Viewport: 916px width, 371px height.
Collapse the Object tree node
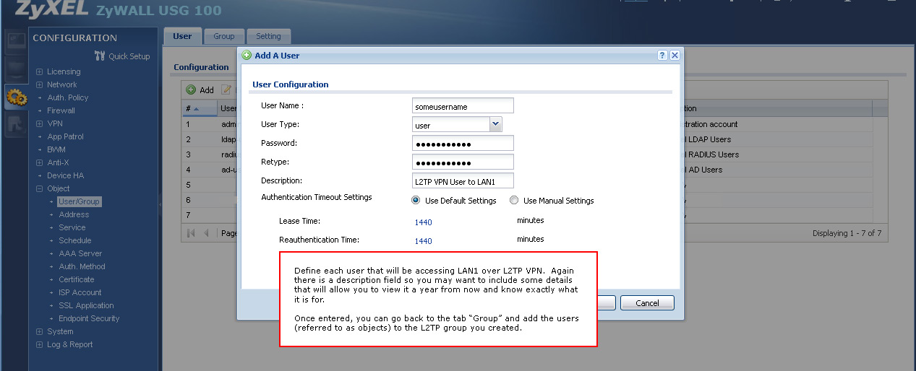click(39, 188)
